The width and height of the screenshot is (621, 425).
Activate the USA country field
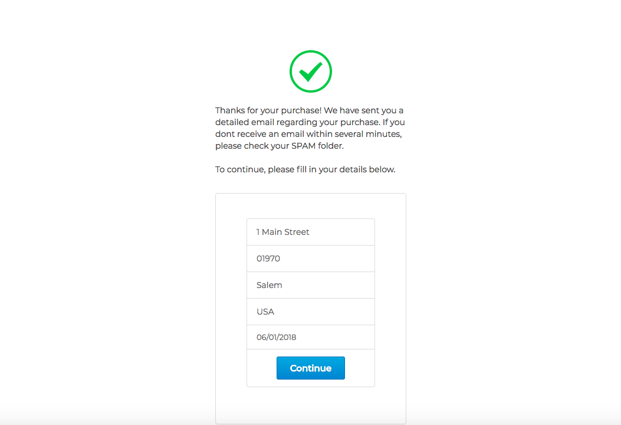tap(310, 312)
